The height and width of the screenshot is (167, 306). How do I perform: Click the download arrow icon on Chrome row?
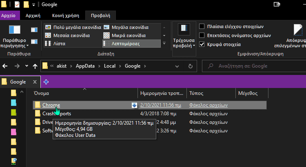click(x=134, y=105)
